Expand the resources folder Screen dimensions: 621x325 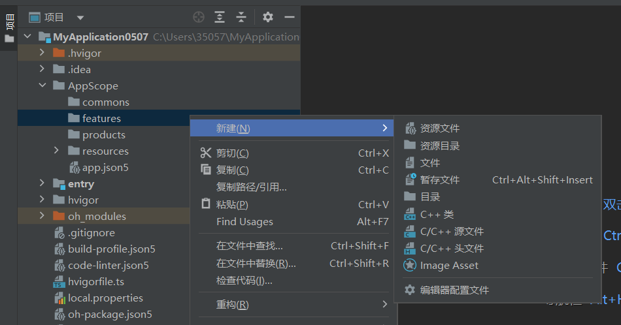[56, 150]
